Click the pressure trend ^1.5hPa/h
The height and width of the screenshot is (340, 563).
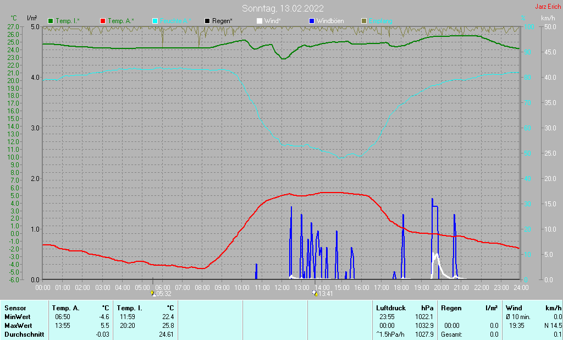(x=390, y=334)
